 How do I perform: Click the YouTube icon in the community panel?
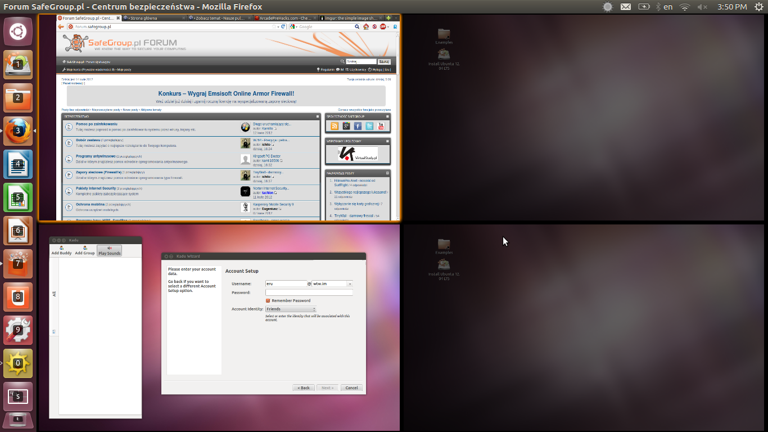[381, 126]
